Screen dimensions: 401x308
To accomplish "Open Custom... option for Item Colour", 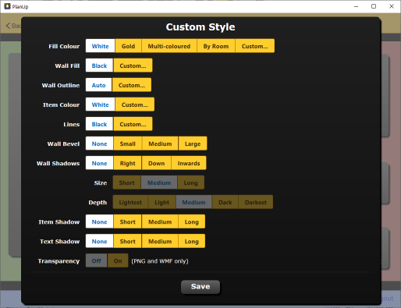I will pyautogui.click(x=135, y=104).
